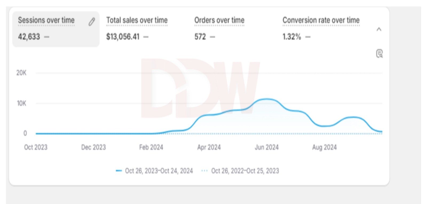427x204 pixels.
Task: Click the Feb 2024 axis label
Action: [x=151, y=147]
